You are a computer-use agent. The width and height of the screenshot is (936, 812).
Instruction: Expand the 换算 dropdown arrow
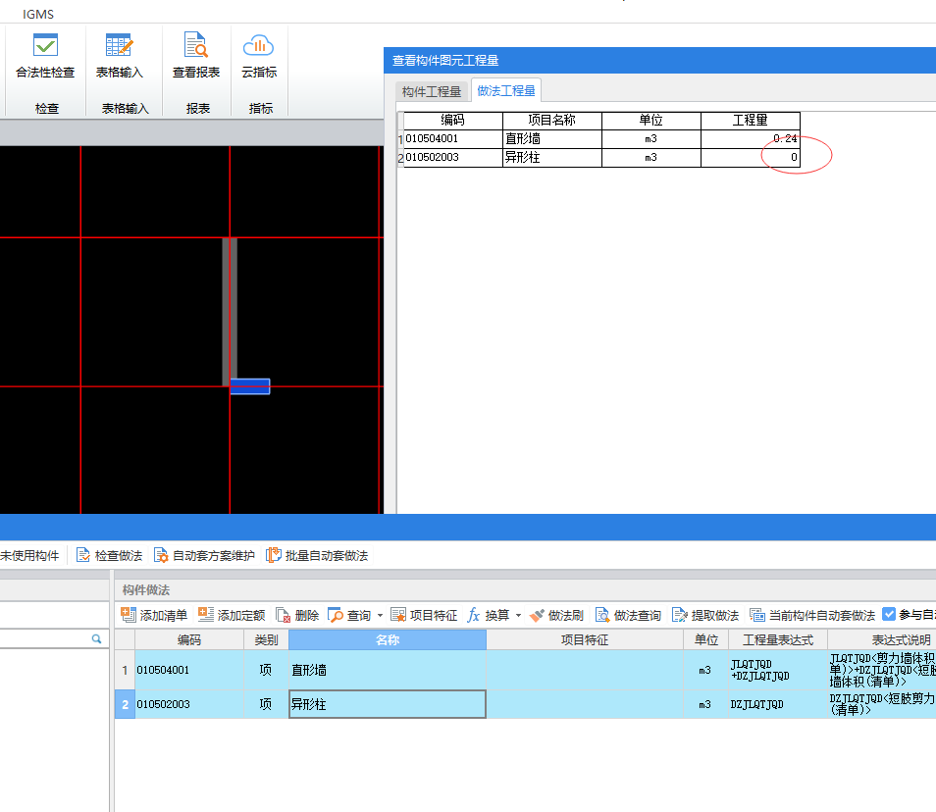pyautogui.click(x=518, y=615)
